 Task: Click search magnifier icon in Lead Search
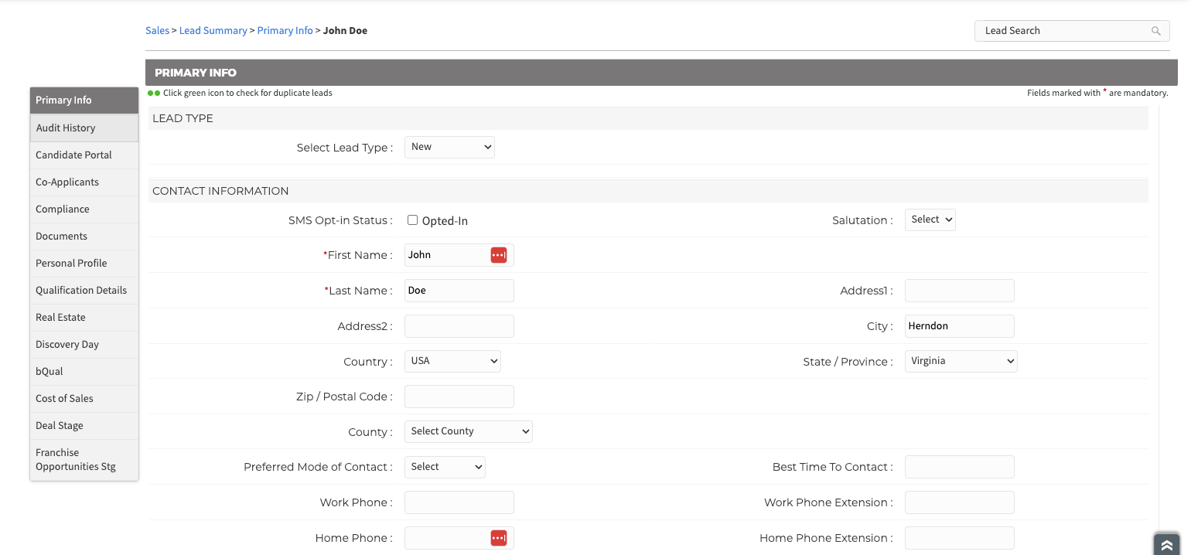pos(1155,31)
